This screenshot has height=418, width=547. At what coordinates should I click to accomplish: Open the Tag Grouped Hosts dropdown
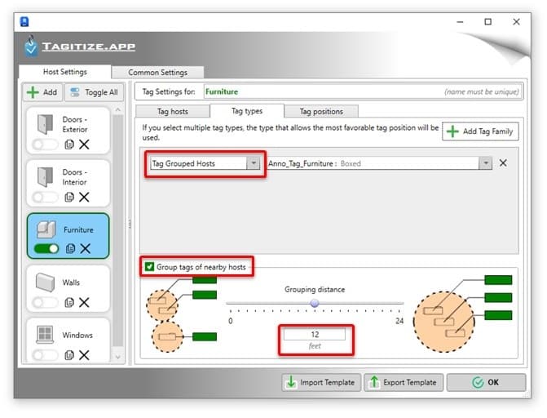(254, 163)
